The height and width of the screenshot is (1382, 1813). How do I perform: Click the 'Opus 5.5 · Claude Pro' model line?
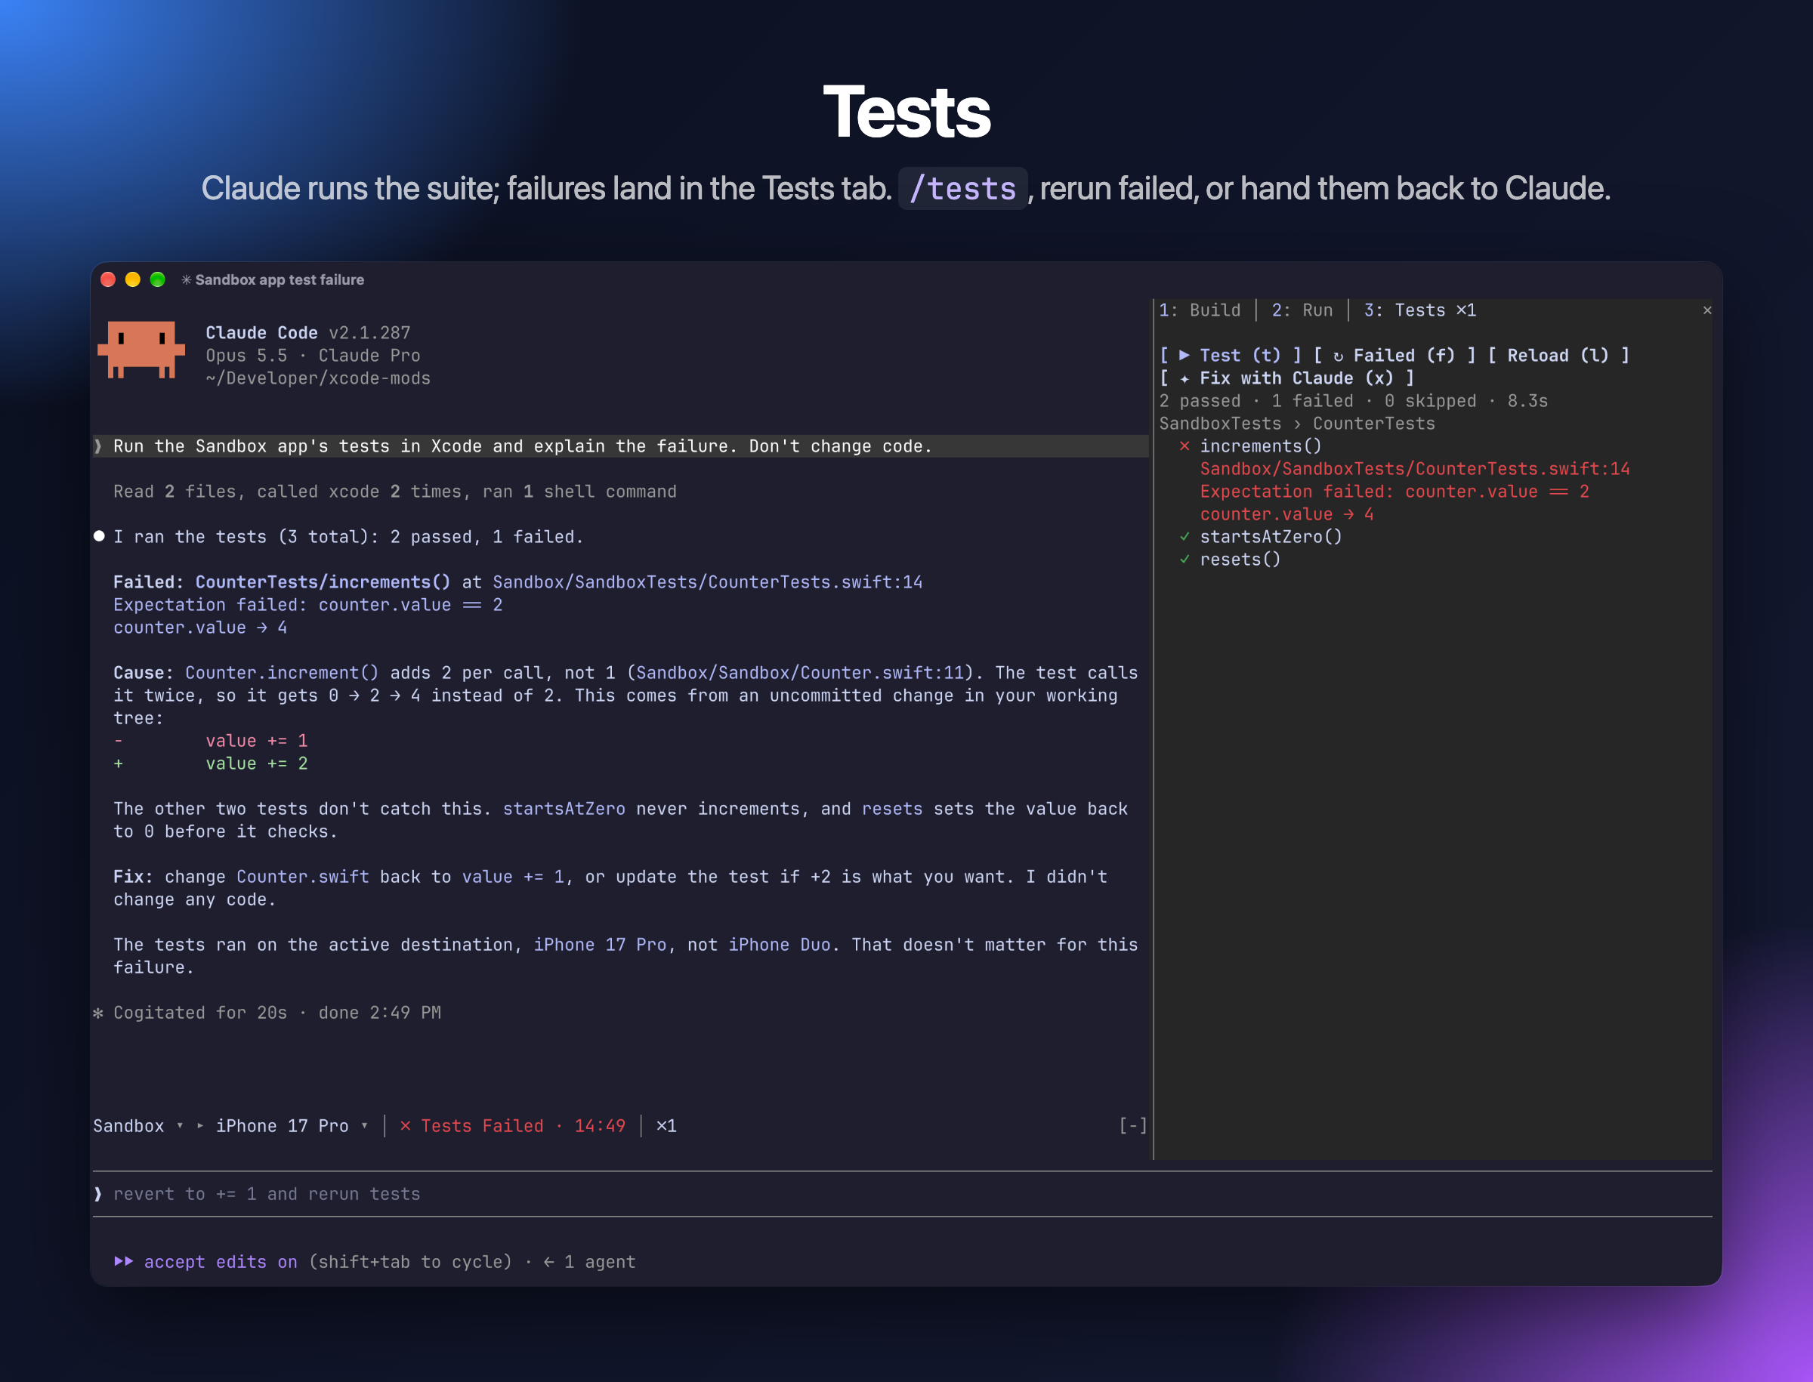point(313,356)
